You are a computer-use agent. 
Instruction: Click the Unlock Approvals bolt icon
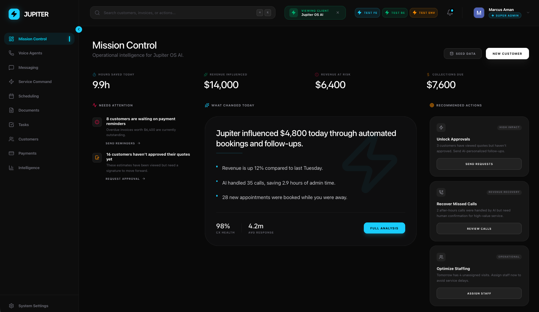(441, 127)
